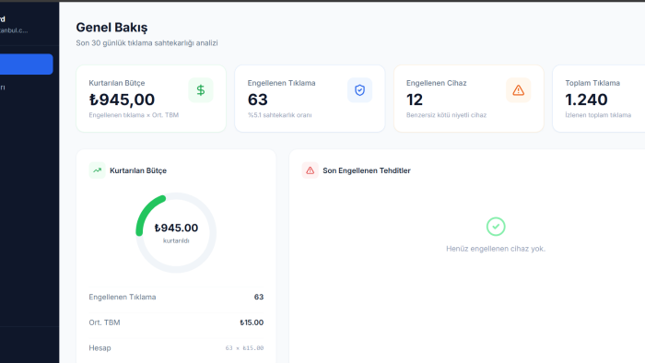Click 'Son 30 günlük tıklama sahtekarlığı analizi' subtitle
Screen dimensions: 645x363
(x=147, y=42)
